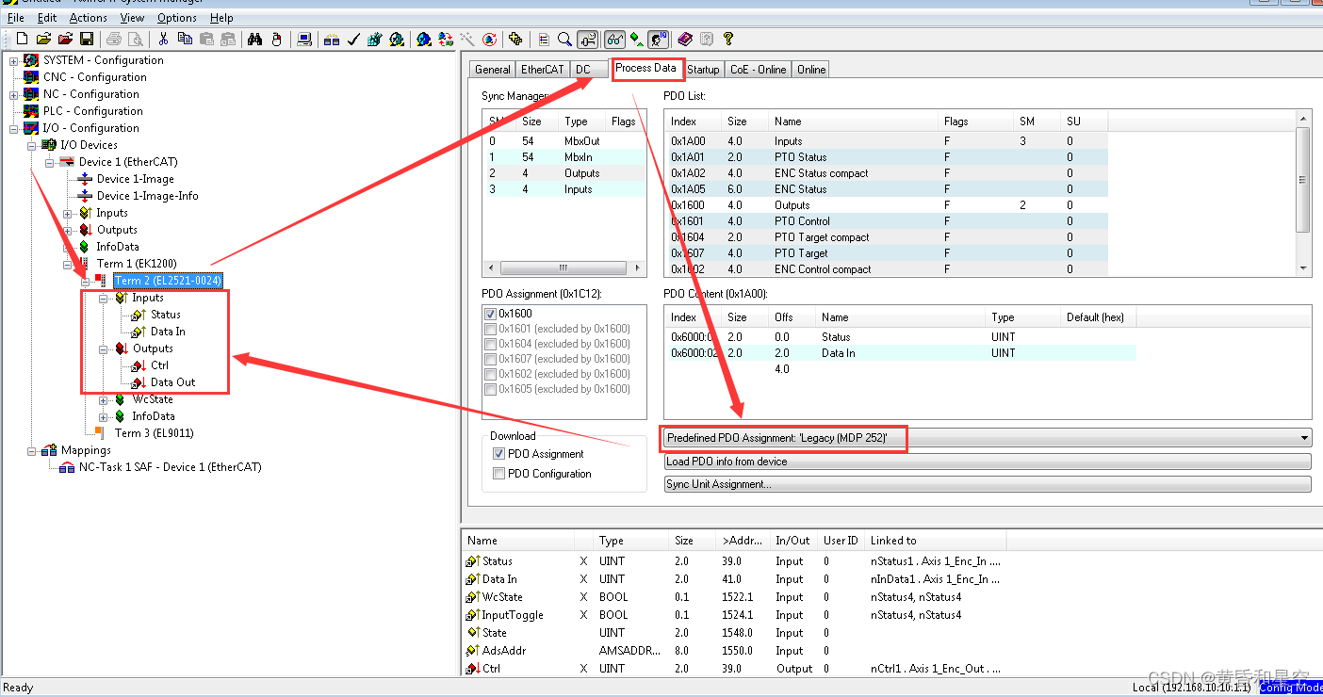Open the File menu
This screenshot has width=1323, height=697.
16,18
